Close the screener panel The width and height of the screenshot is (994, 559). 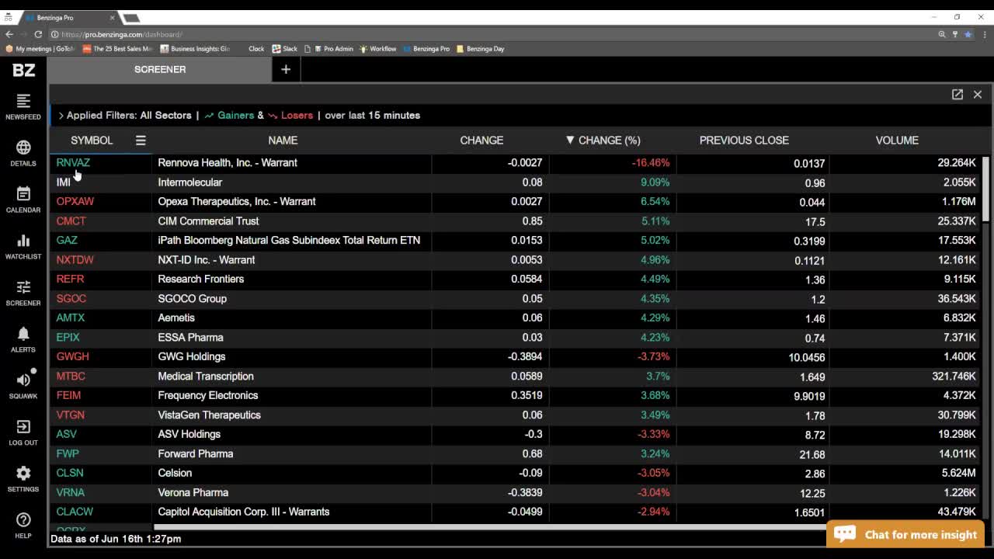(978, 94)
